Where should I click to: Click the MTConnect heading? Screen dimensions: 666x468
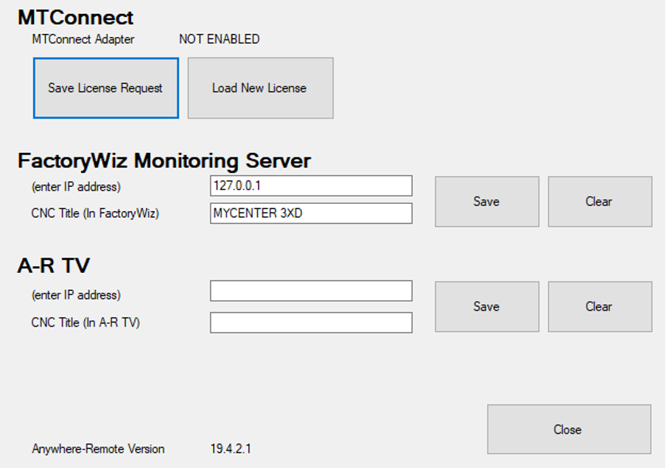[76, 18]
